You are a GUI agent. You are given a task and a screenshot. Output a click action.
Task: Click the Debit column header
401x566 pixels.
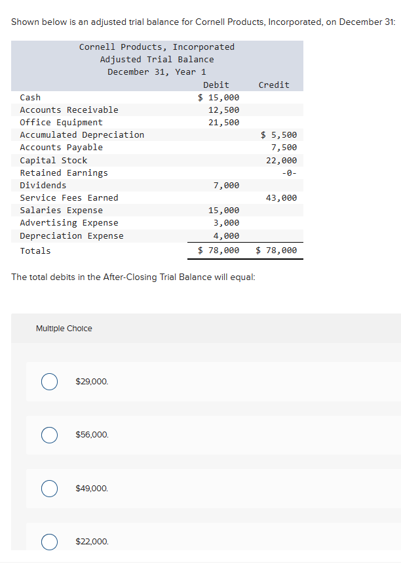(216, 84)
